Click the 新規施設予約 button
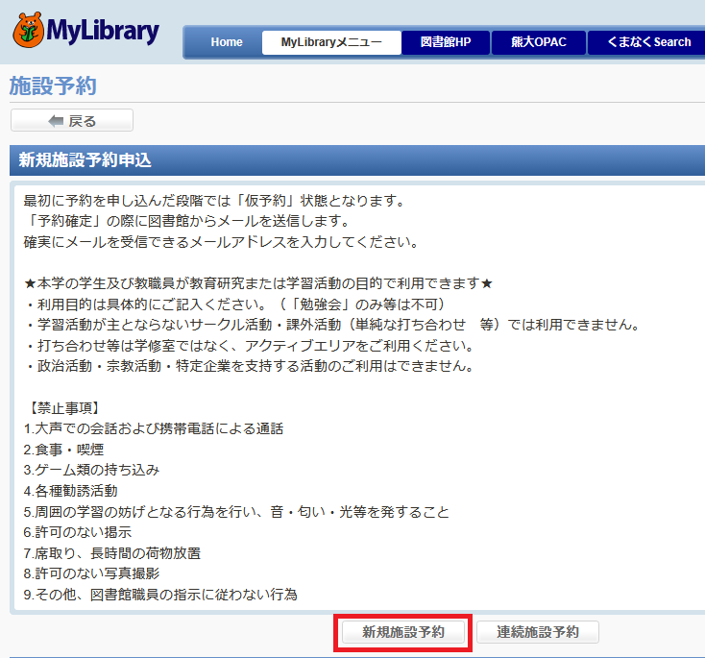This screenshot has height=658, width=705. point(403,632)
